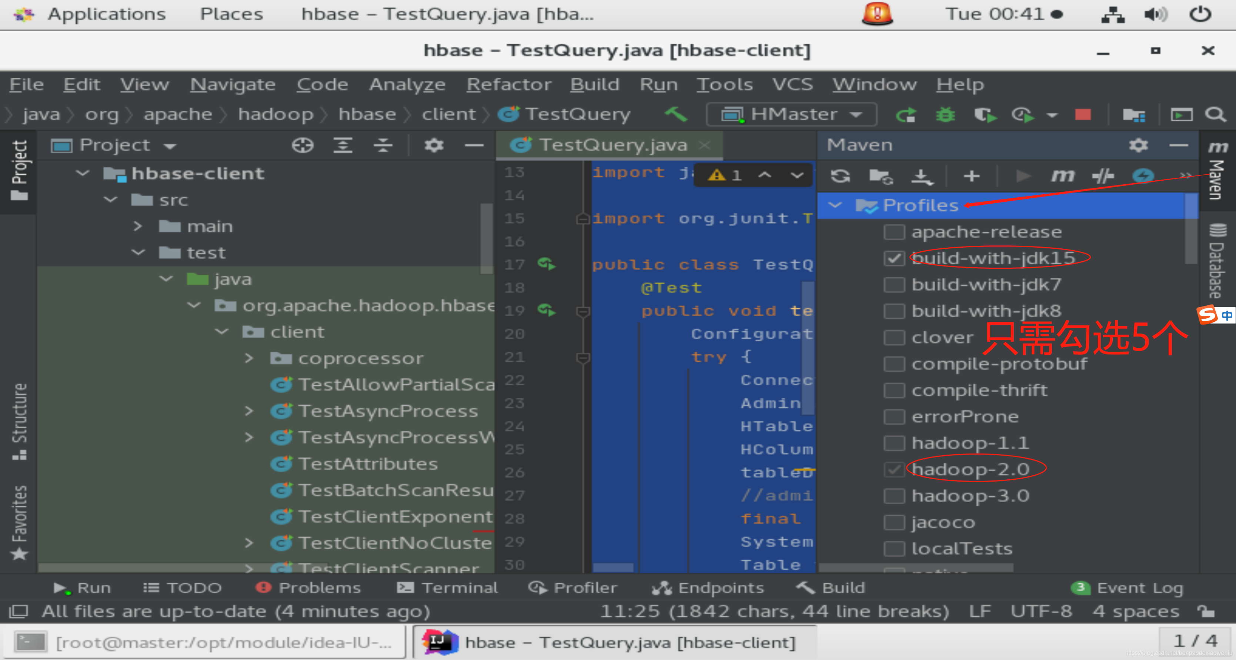Click locate file crosshair icon in Project panel
1236x660 pixels.
(302, 145)
